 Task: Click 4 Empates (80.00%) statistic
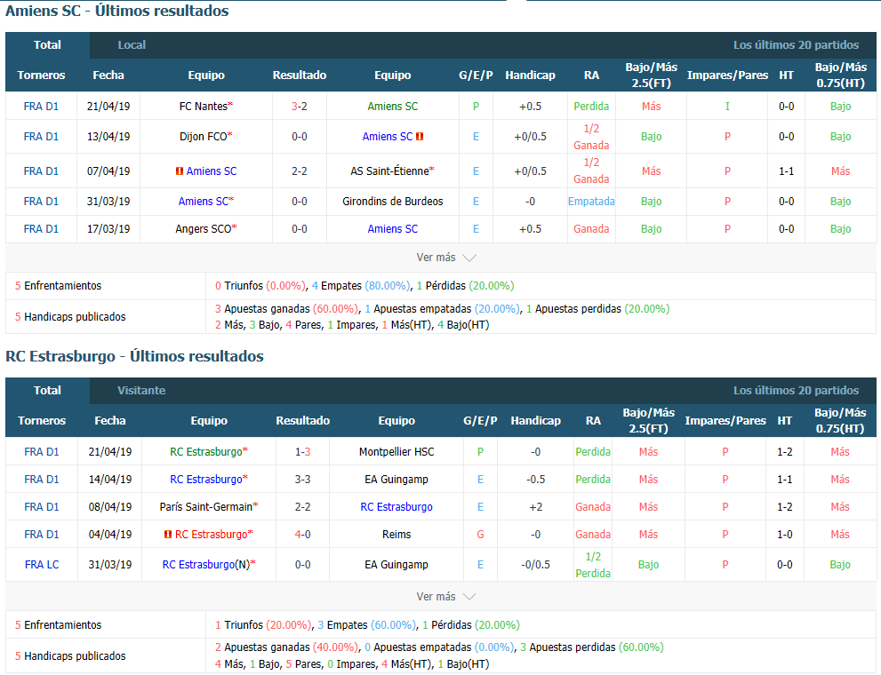tap(361, 286)
